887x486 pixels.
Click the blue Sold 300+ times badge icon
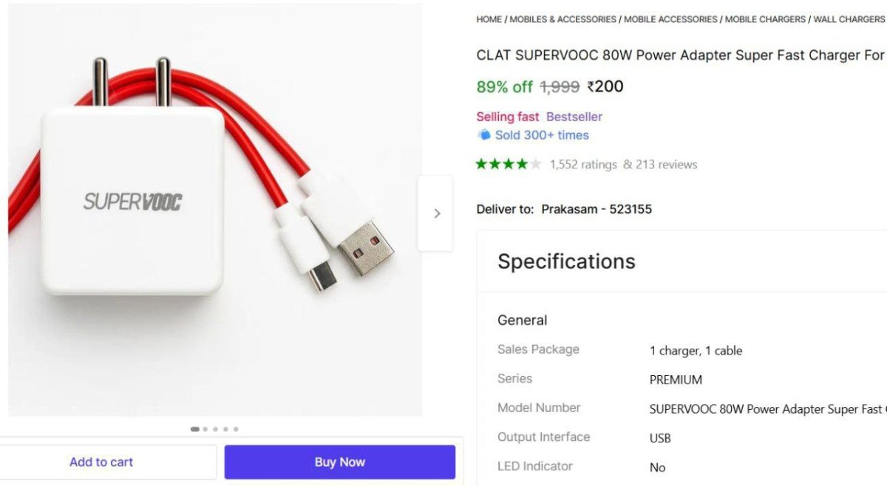point(484,134)
